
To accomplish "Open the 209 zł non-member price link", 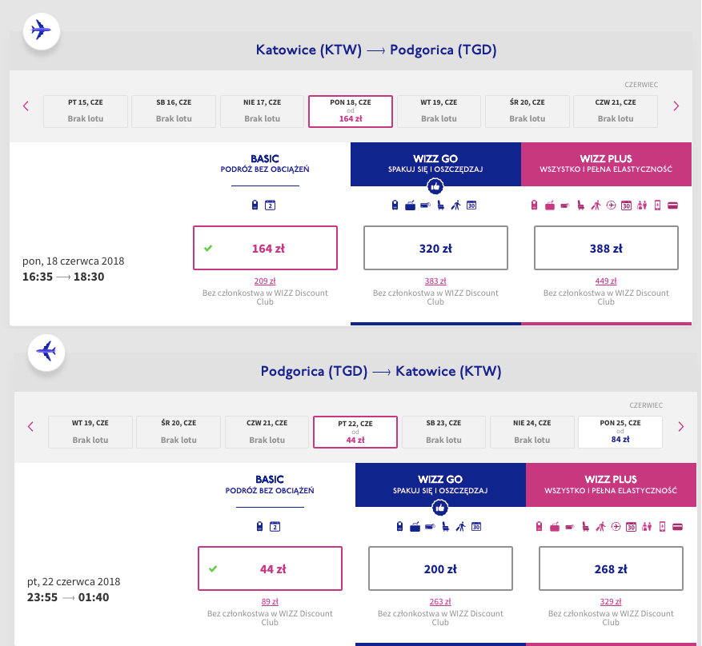I will coord(265,281).
